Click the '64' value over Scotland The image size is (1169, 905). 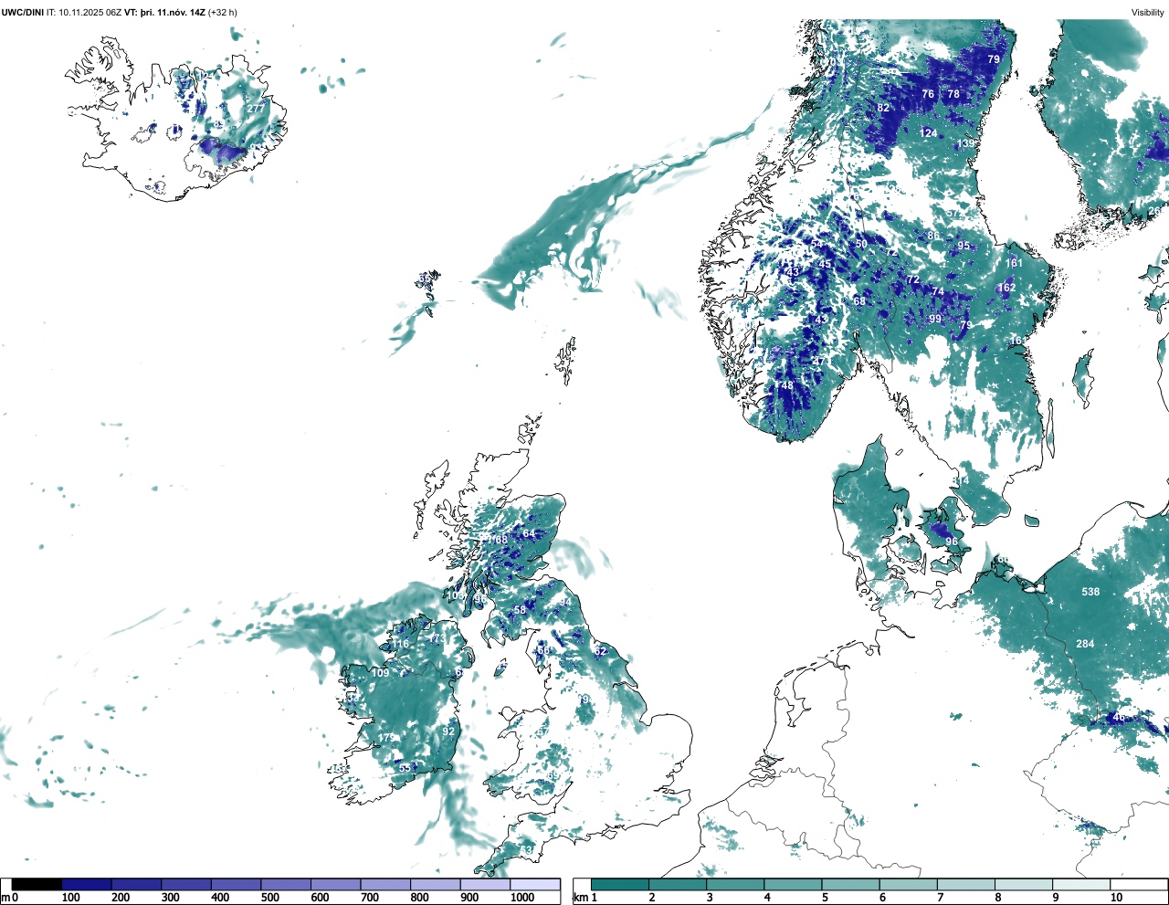[529, 534]
